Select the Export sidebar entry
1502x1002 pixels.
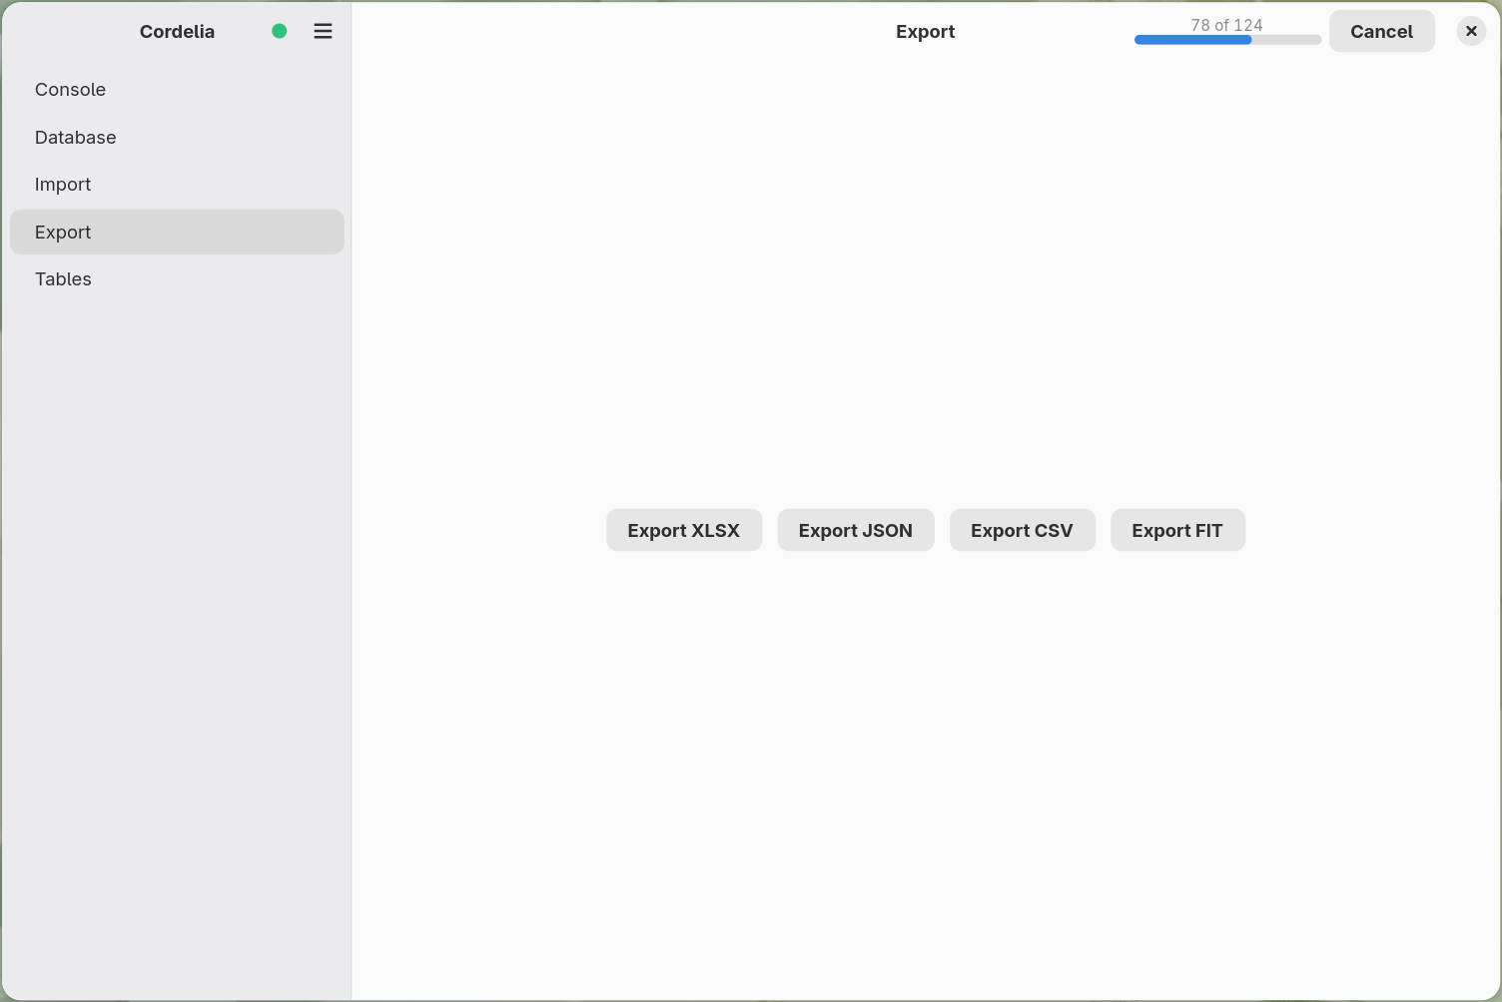click(177, 232)
